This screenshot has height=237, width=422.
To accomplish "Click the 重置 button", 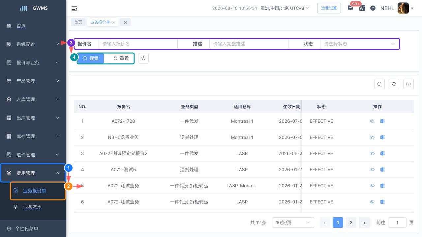I will click(x=121, y=58).
